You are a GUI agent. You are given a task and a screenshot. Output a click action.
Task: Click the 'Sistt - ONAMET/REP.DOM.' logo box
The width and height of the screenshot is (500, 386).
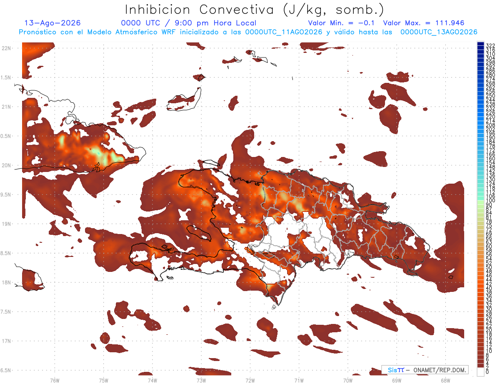(425, 370)
